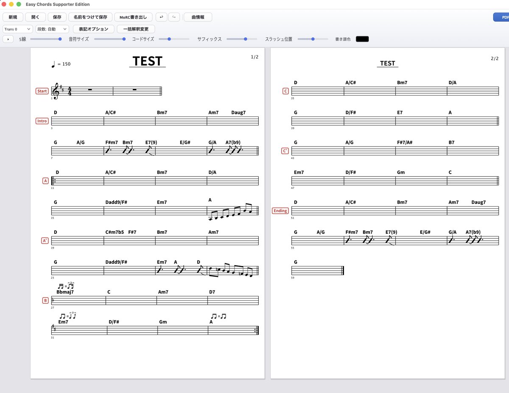Export with the PDF button
Screen dimensions: 509x393
pyautogui.click(x=502, y=17)
